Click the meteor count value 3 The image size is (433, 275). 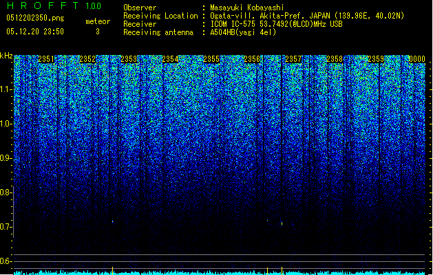[x=98, y=32]
